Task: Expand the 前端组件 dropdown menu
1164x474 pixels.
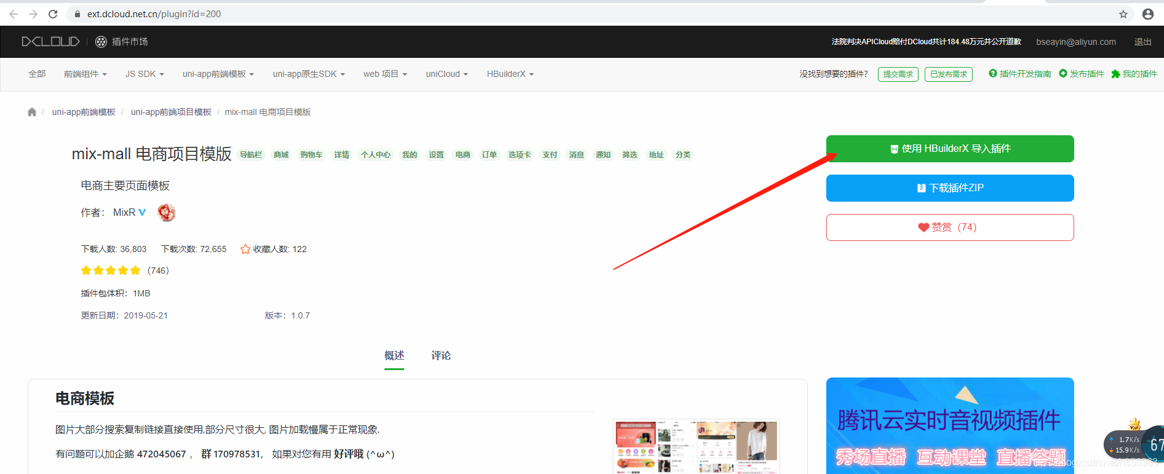Action: pyautogui.click(x=86, y=74)
